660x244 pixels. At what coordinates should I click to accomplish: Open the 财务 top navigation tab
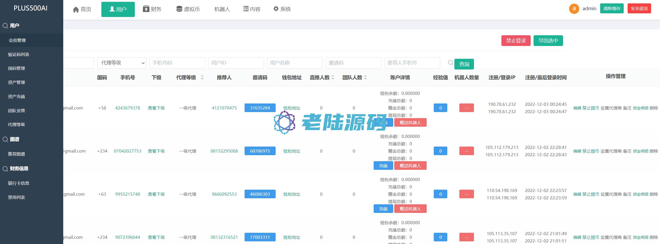click(152, 9)
